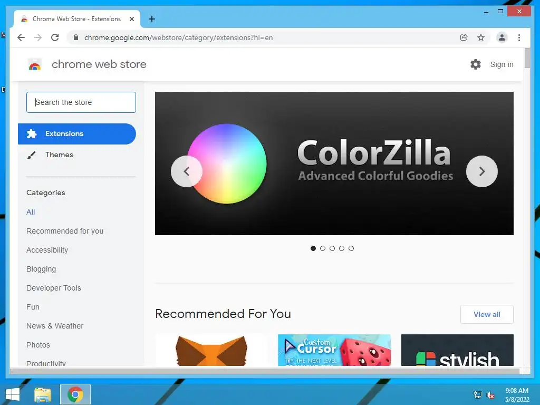
Task: Open Recommended for you category
Action: [65, 231]
